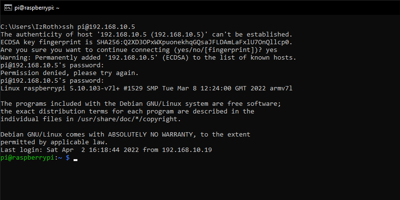
Task: Click the blinking cursor after the $ prompt
Action: pyautogui.click(x=75, y=159)
